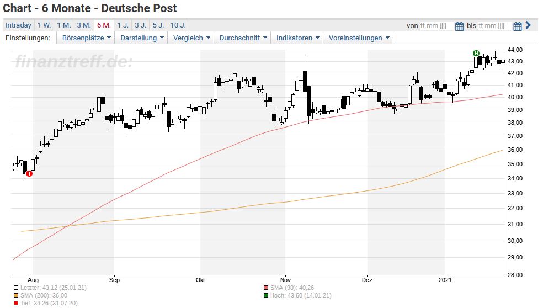Select the 6 M. time range tab

pyautogui.click(x=104, y=25)
